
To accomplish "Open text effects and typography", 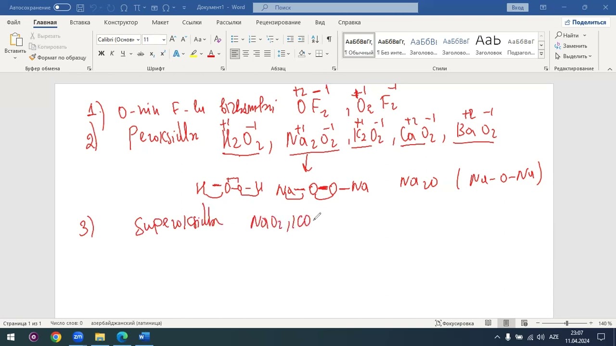I will [176, 53].
